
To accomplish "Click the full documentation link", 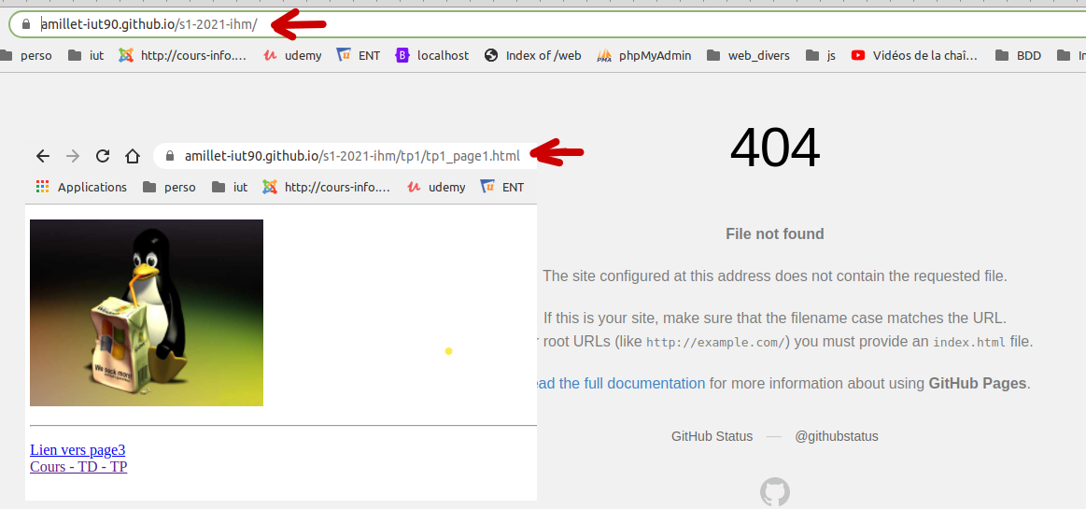I will click(x=619, y=383).
